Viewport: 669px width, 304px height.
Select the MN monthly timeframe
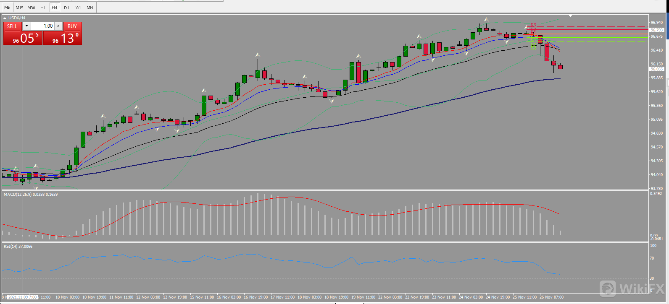coord(90,8)
